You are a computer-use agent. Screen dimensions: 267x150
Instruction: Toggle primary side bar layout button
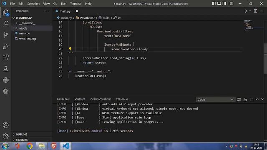tap(214, 3)
